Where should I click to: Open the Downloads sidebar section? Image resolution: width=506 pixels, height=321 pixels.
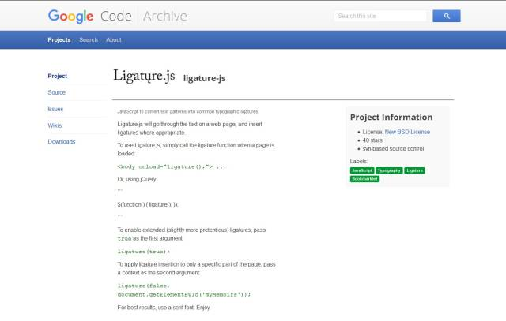tap(62, 142)
